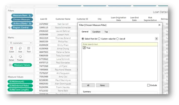
Task: Click the Loan Origination Date column header
Action: 119,19
